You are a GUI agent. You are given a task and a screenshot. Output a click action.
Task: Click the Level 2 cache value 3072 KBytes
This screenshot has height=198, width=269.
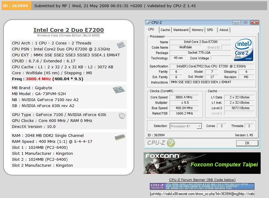tap(239, 108)
